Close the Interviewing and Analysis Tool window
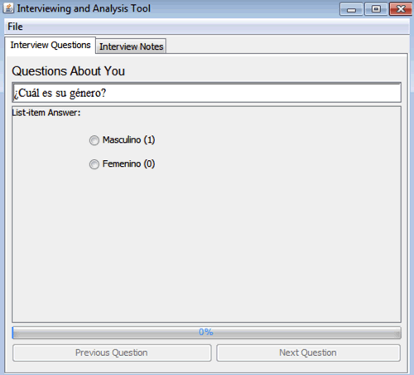The height and width of the screenshot is (375, 414). click(x=401, y=9)
